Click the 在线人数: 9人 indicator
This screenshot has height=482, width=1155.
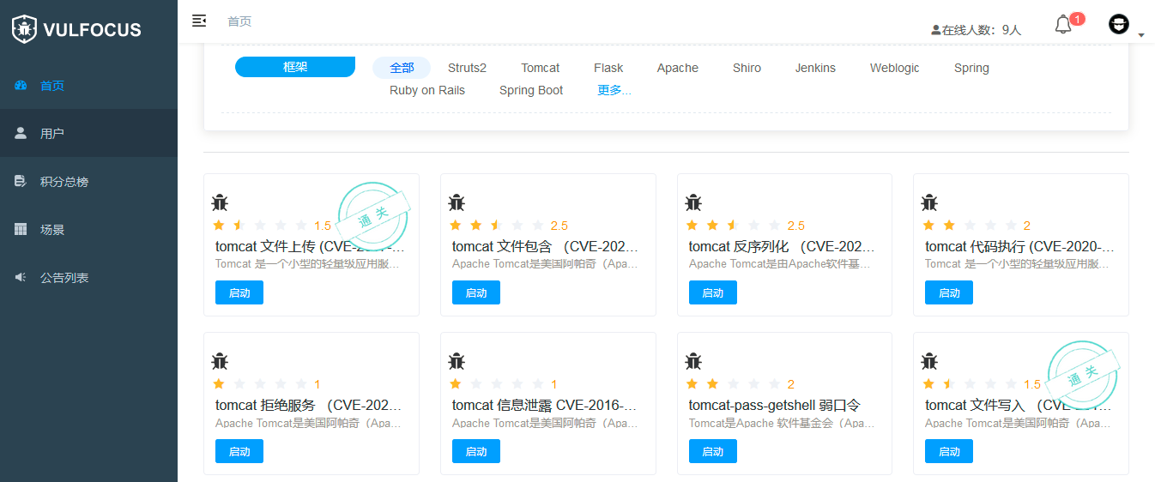(x=977, y=30)
